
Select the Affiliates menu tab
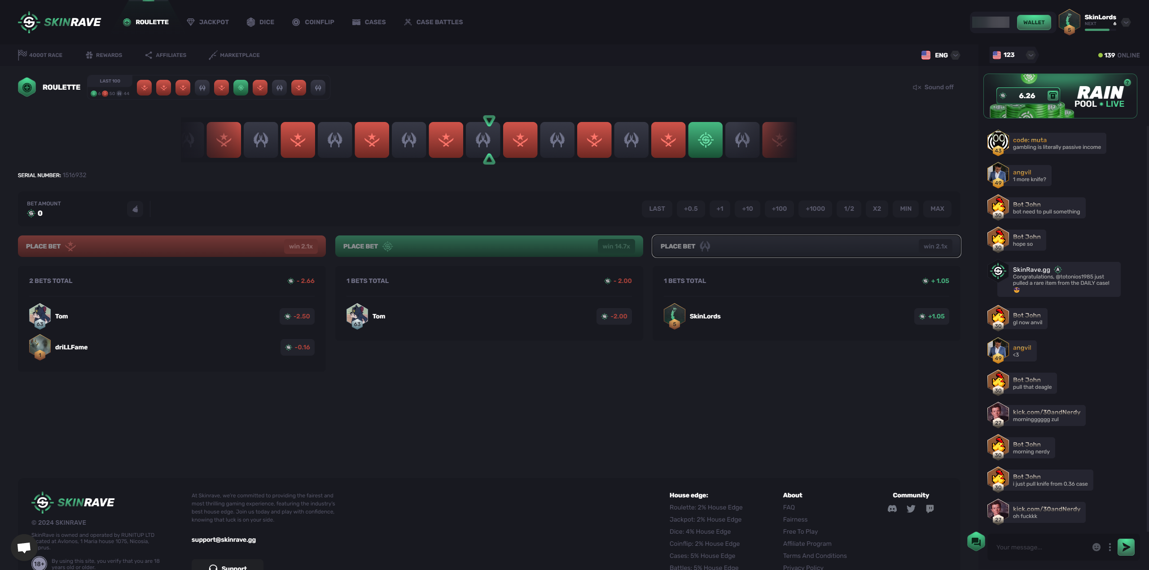coord(170,55)
